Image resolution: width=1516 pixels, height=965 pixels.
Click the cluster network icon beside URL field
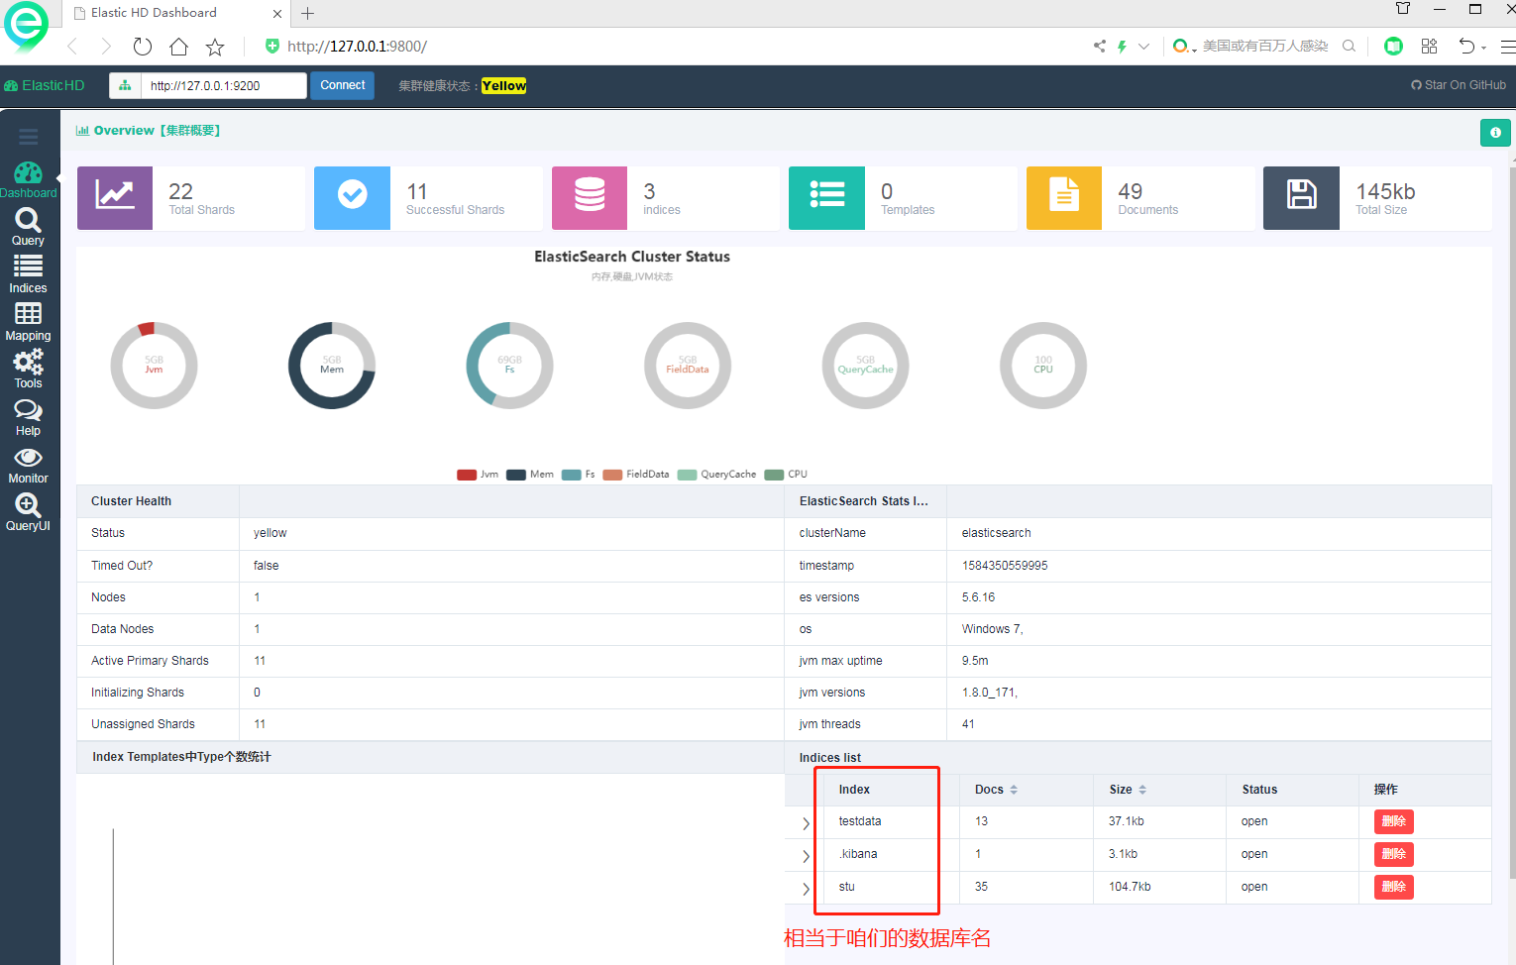tap(125, 85)
